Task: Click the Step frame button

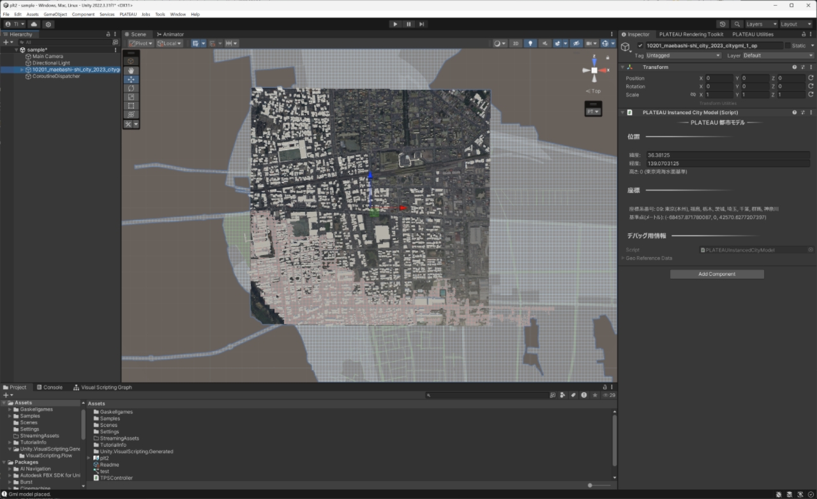Action: click(x=422, y=24)
